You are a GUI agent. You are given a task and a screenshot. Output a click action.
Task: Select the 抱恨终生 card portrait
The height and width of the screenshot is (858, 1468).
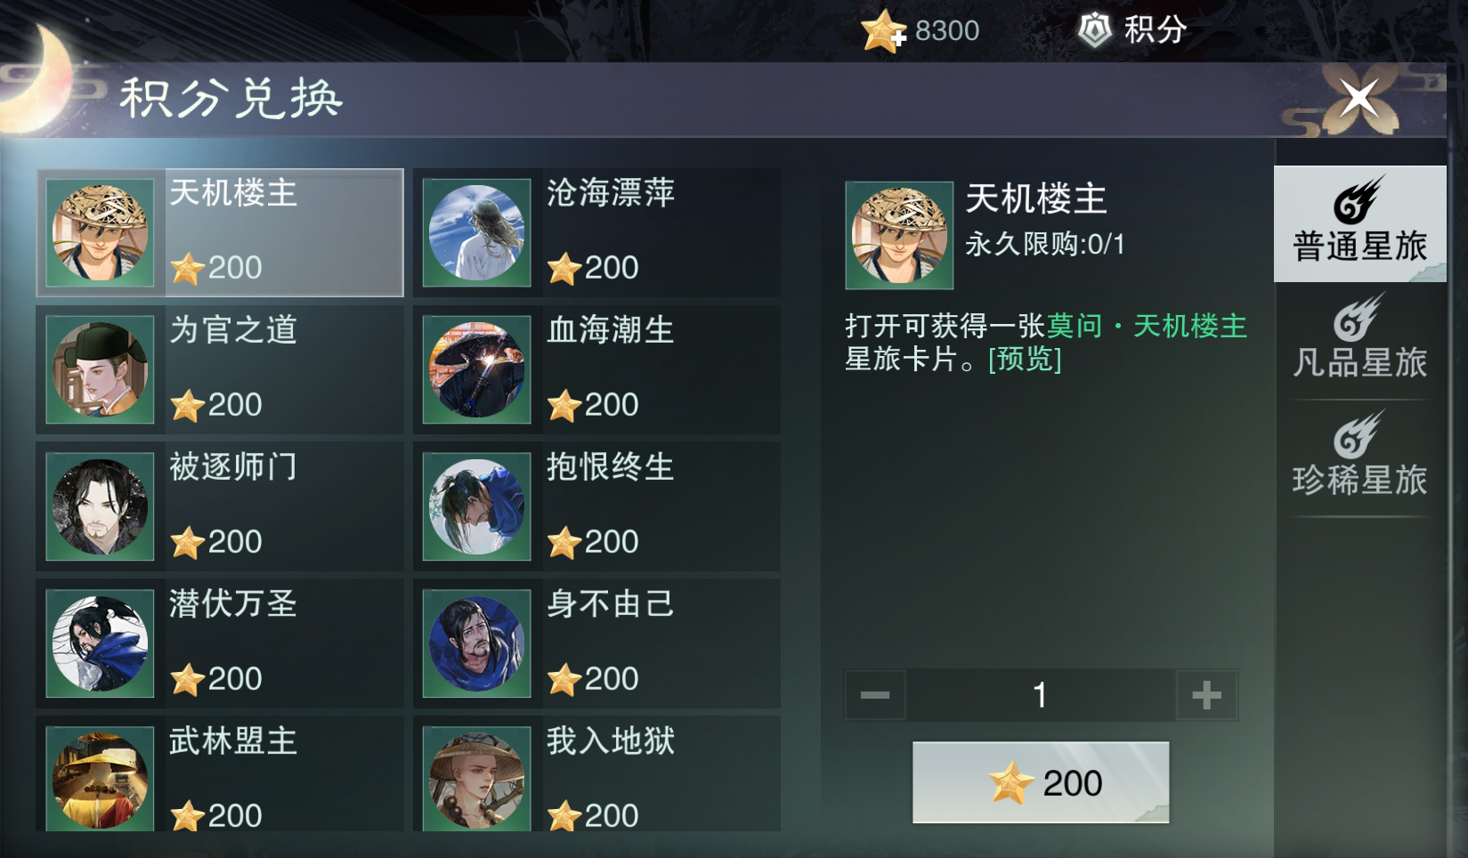click(477, 507)
